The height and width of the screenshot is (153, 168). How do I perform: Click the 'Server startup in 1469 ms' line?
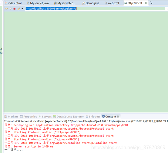(x=29, y=146)
